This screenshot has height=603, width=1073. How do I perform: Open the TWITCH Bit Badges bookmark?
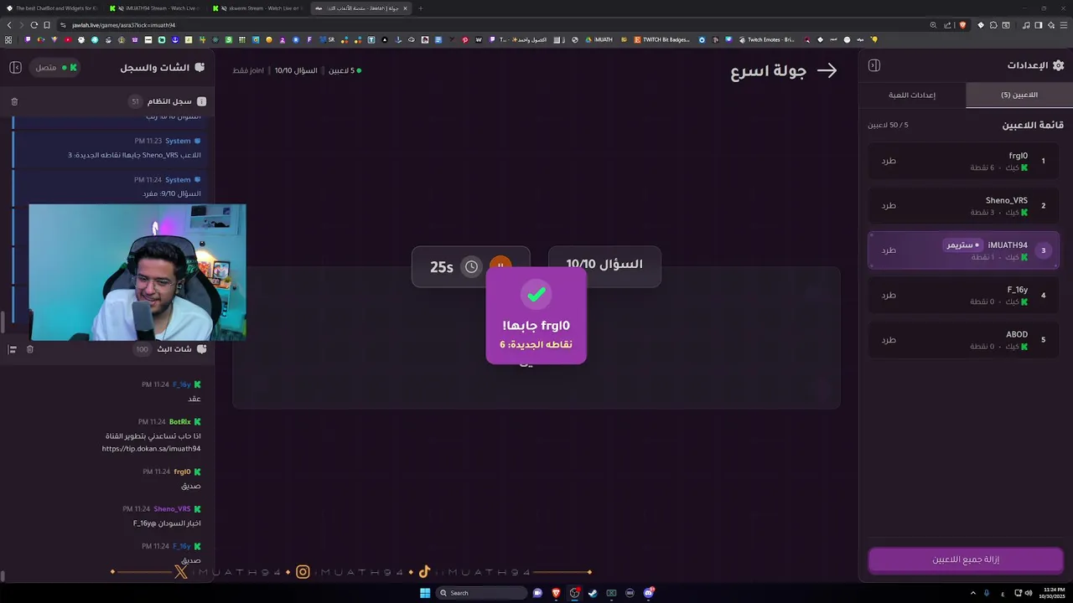click(x=662, y=39)
